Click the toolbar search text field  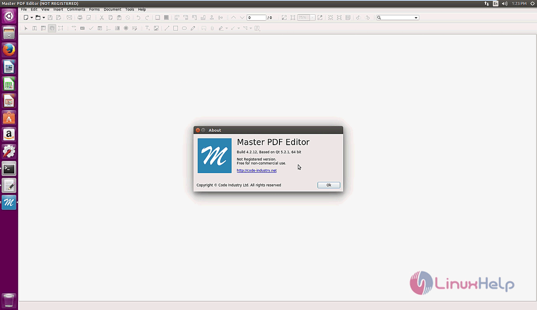[x=397, y=18]
